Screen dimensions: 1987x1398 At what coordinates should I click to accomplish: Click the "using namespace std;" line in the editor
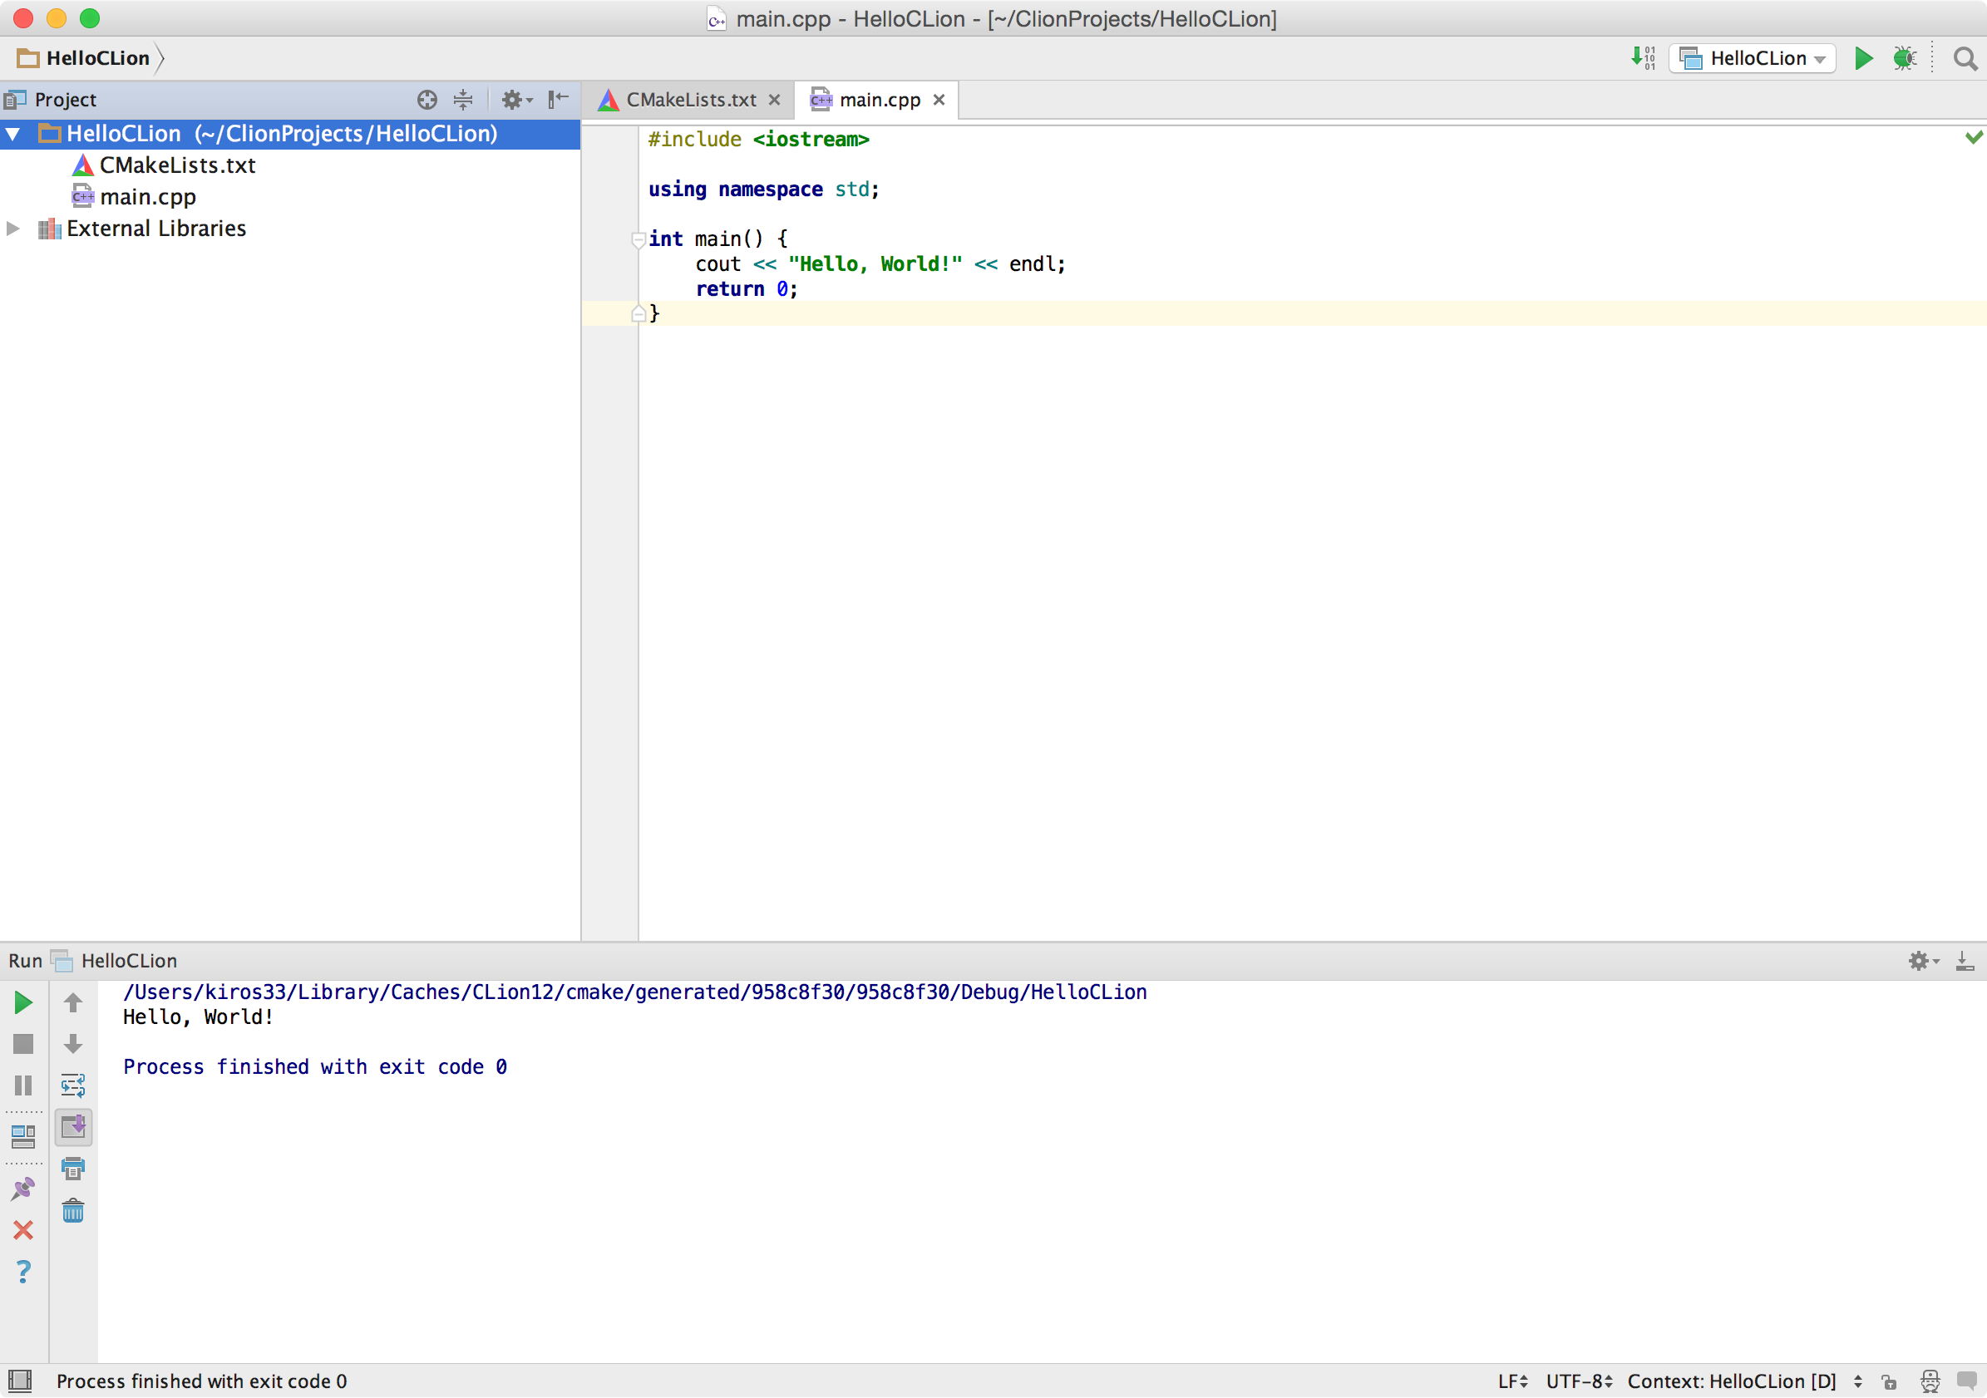[x=764, y=190]
